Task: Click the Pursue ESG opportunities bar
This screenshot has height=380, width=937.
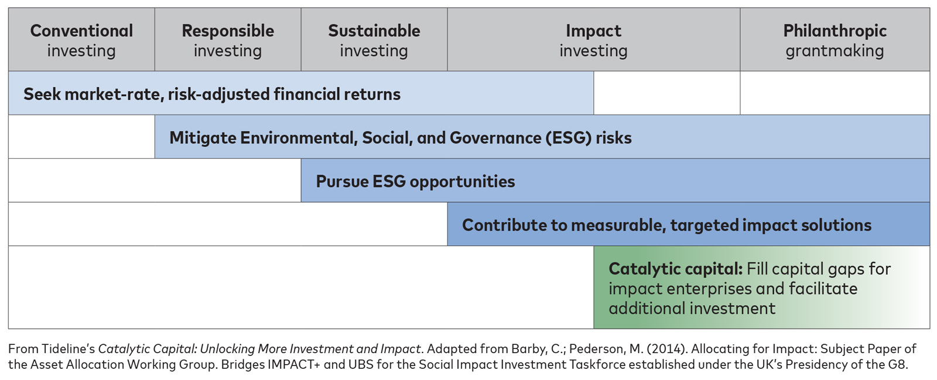Action: (x=615, y=181)
